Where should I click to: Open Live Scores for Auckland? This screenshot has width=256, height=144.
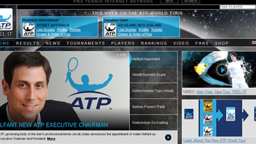[x=127, y=30]
